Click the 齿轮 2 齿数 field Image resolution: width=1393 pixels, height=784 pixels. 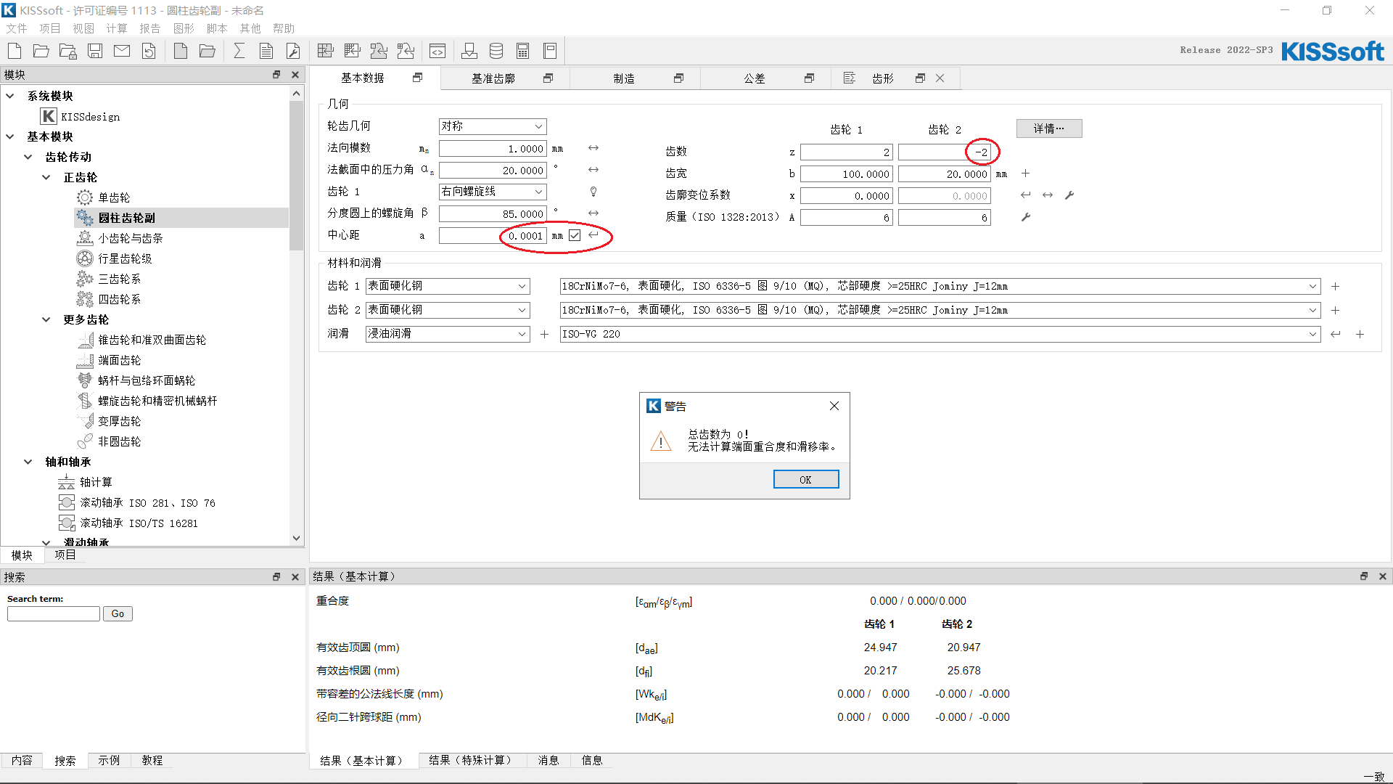tap(945, 152)
